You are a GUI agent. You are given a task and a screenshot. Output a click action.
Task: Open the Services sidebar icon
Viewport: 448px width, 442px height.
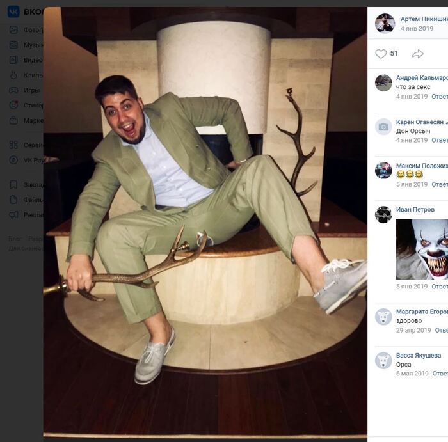[x=13, y=145]
